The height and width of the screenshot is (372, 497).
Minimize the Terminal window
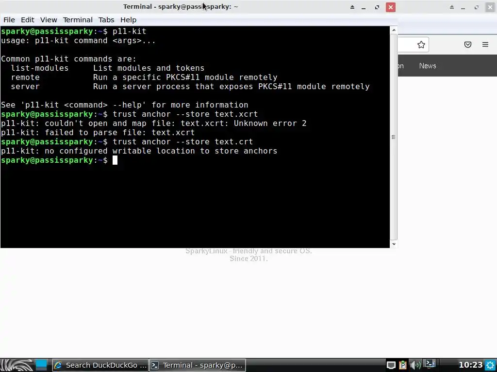(x=364, y=7)
